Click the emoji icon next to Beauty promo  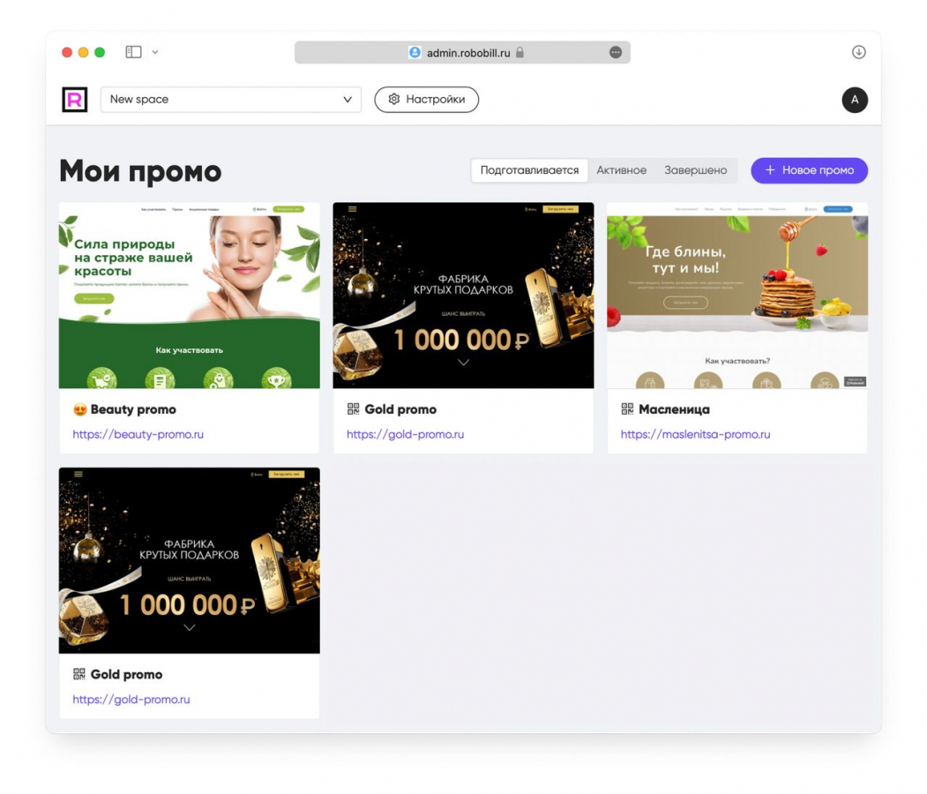[x=79, y=409]
